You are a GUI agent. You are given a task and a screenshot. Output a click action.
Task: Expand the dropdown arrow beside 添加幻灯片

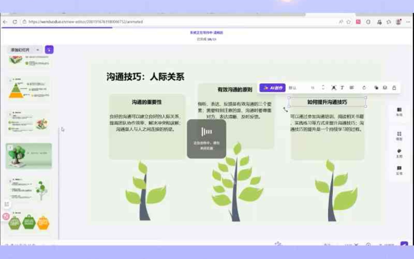tap(38, 50)
